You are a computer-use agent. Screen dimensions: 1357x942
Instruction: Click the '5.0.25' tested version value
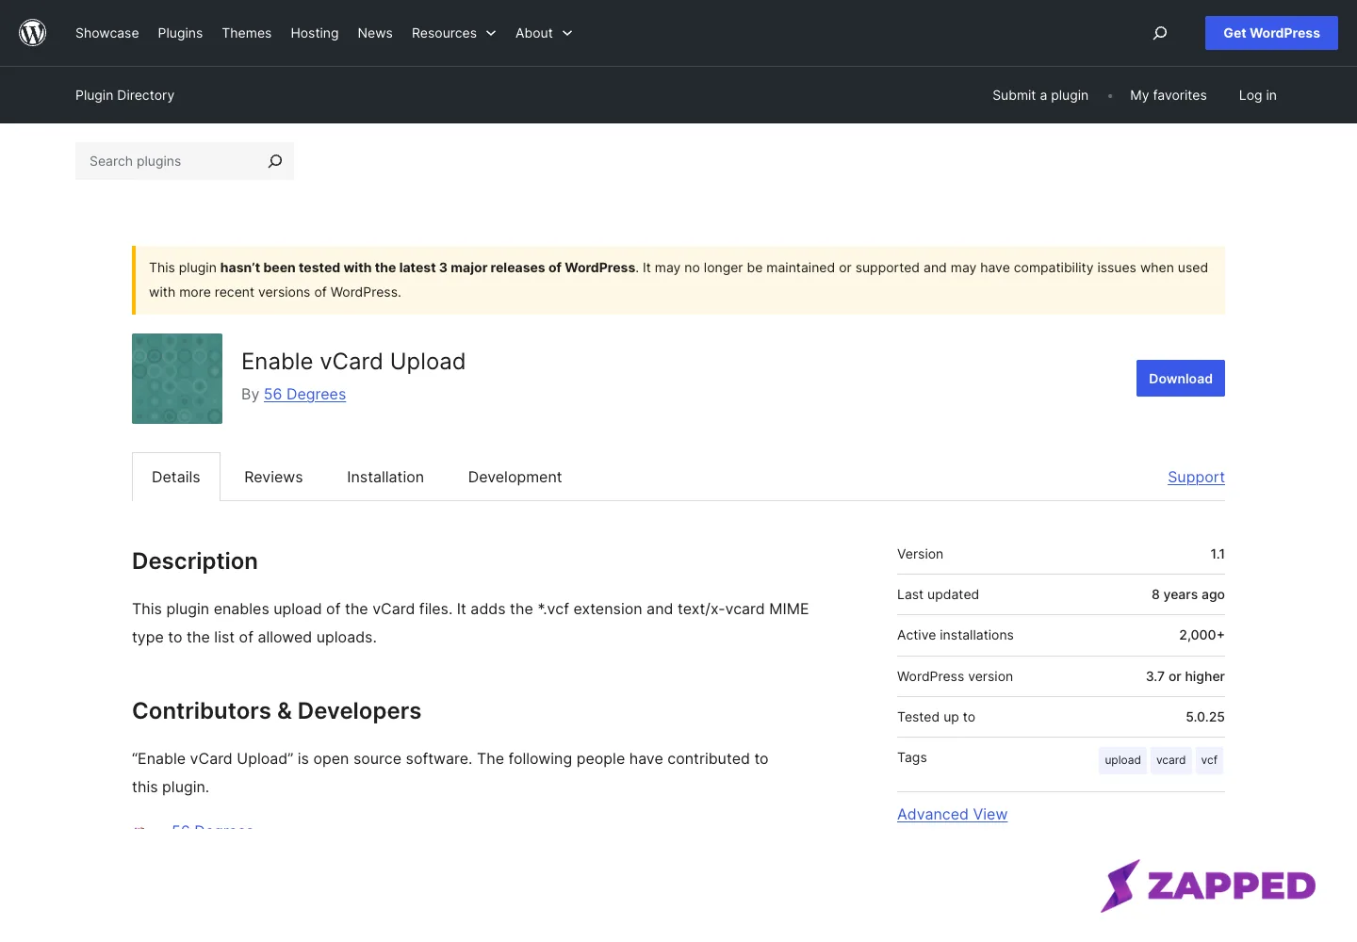[x=1205, y=717]
